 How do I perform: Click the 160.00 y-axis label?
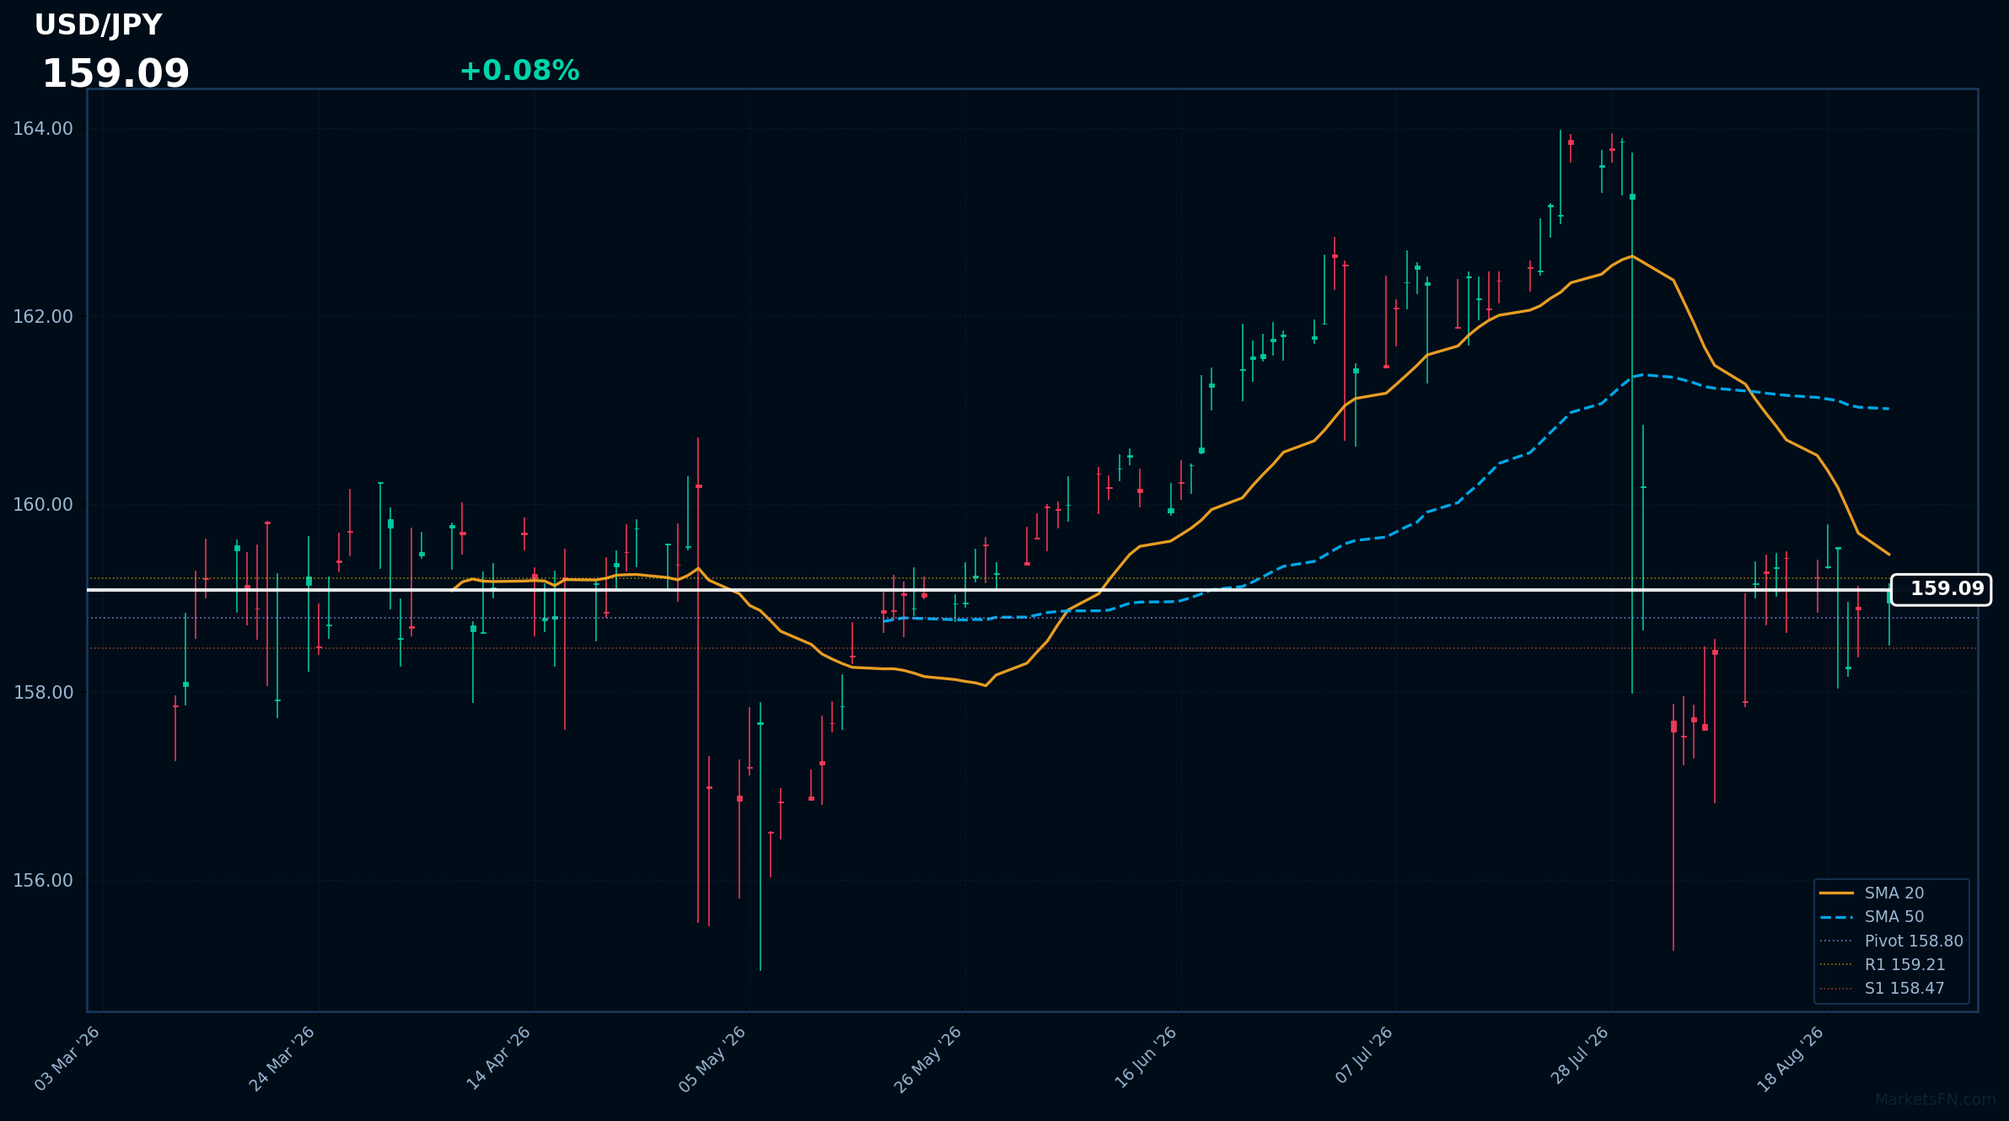[x=43, y=505]
